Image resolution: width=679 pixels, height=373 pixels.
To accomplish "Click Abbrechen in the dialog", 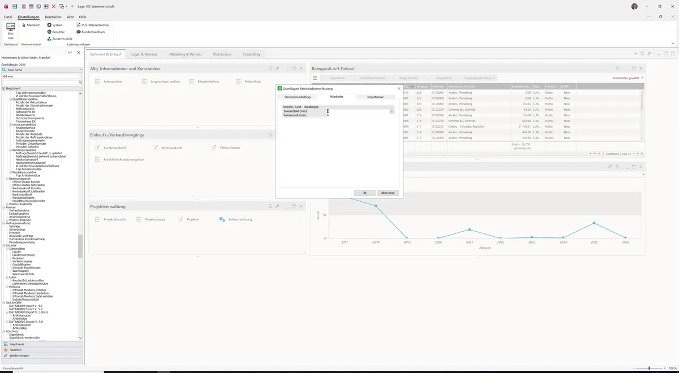I will 388,193.
